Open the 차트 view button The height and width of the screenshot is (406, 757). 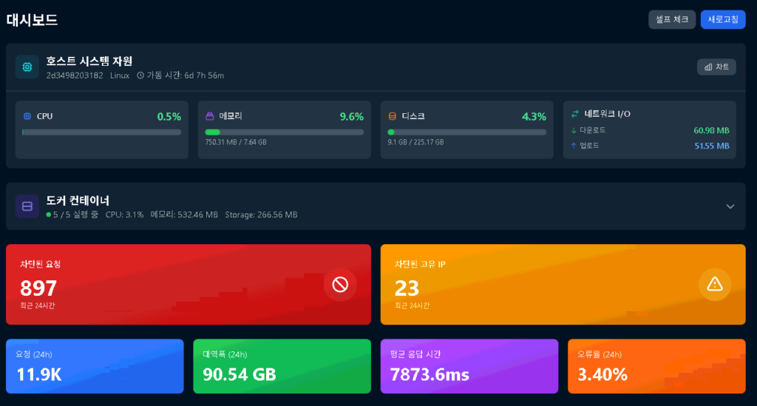(716, 67)
